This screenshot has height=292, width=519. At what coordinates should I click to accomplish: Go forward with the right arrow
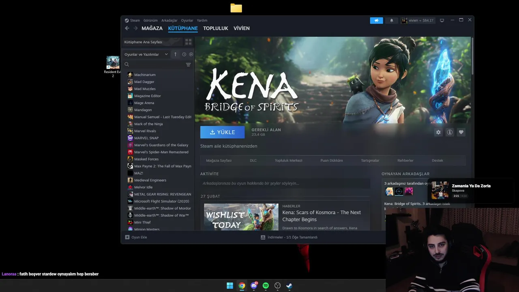point(135,28)
